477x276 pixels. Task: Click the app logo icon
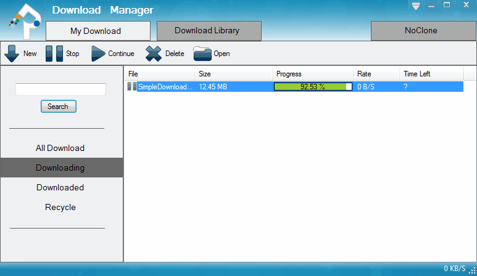click(x=25, y=21)
